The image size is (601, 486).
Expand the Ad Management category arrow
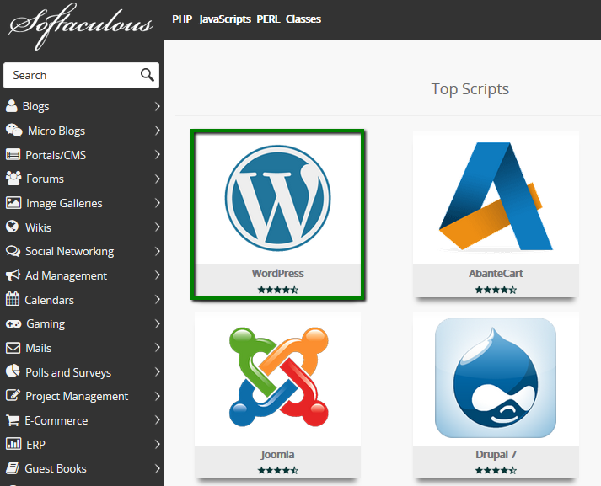point(157,275)
